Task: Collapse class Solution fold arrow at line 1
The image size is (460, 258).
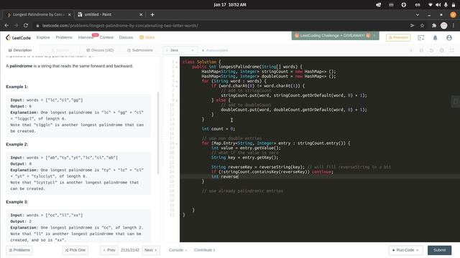Action: (x=177, y=62)
